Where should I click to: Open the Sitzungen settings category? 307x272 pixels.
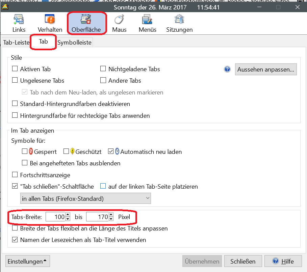click(x=179, y=24)
